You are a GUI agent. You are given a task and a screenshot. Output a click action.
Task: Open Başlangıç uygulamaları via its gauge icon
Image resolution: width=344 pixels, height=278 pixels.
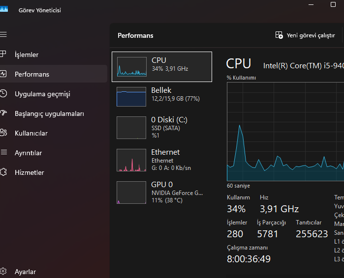click(x=3, y=113)
